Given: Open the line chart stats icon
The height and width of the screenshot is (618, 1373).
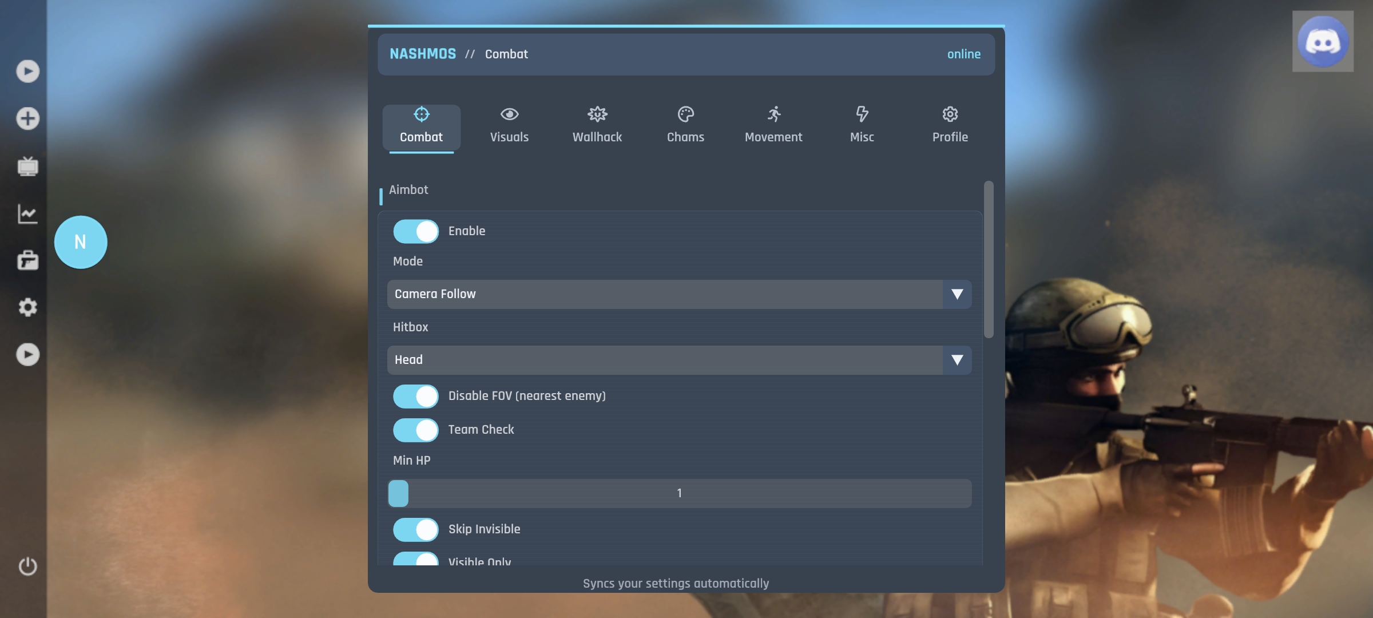Looking at the screenshot, I should click(27, 213).
